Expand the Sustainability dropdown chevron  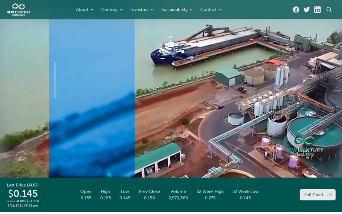(x=191, y=10)
